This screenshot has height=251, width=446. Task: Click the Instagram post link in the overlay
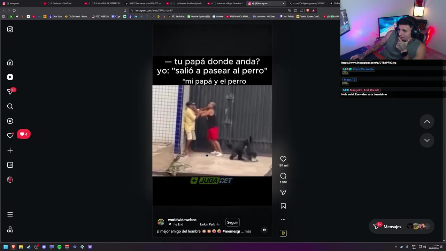[x=369, y=63]
